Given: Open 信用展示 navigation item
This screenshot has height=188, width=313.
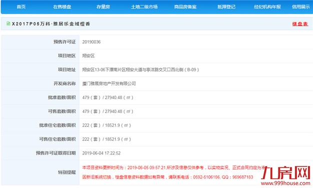Looking at the screenshot, I should [301, 7].
